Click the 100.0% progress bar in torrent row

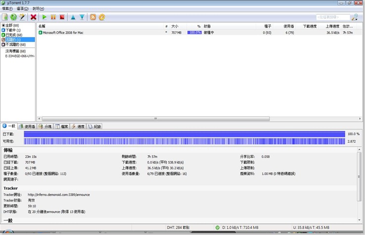point(194,33)
